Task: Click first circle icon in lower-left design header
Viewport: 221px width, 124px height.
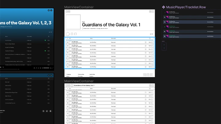Action: pos(48,75)
